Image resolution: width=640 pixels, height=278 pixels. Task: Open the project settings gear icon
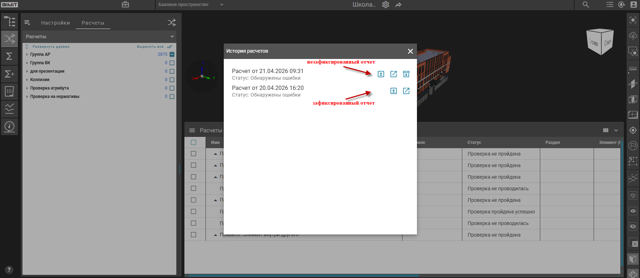386,5
